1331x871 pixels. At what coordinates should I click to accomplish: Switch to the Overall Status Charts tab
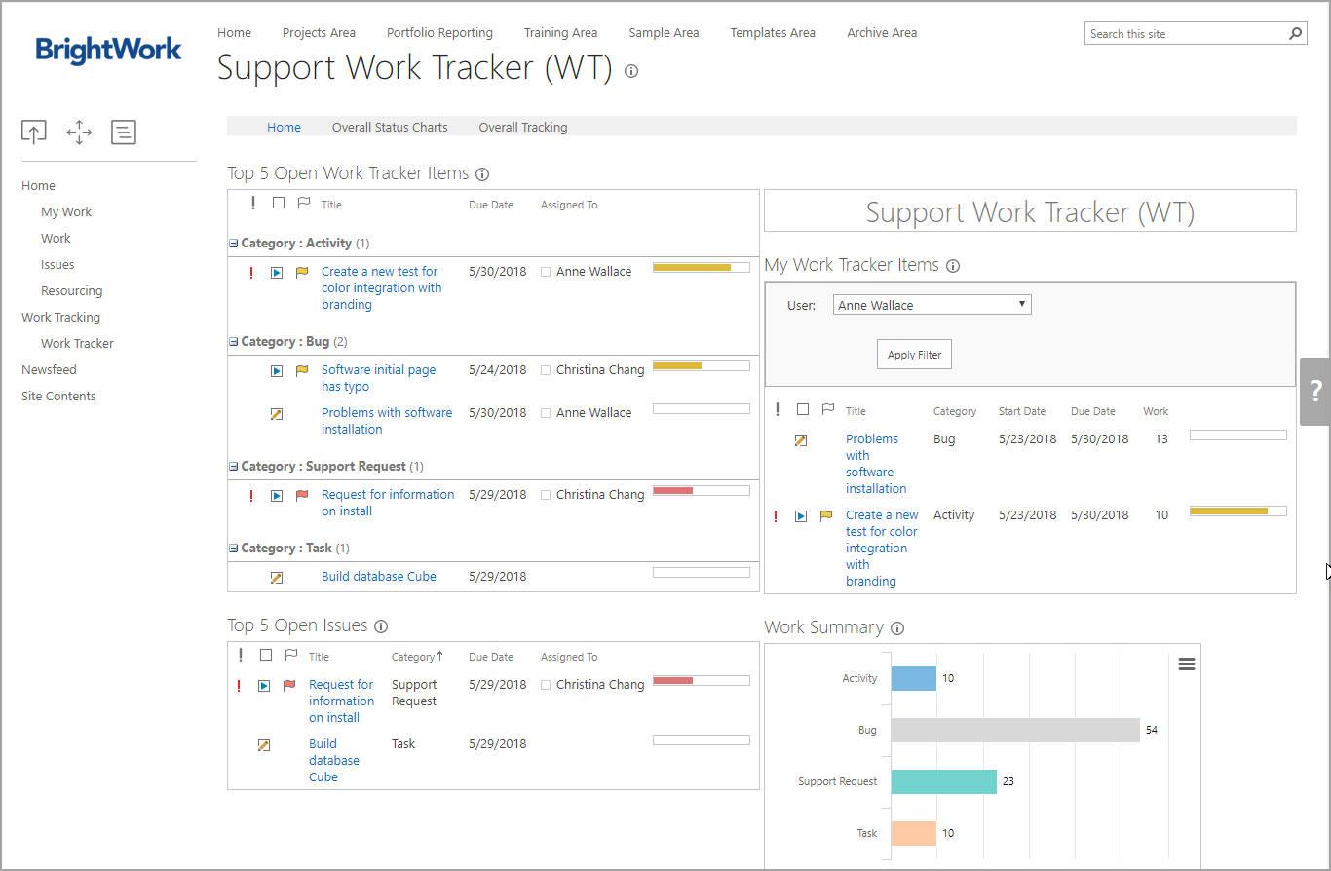[x=390, y=127]
